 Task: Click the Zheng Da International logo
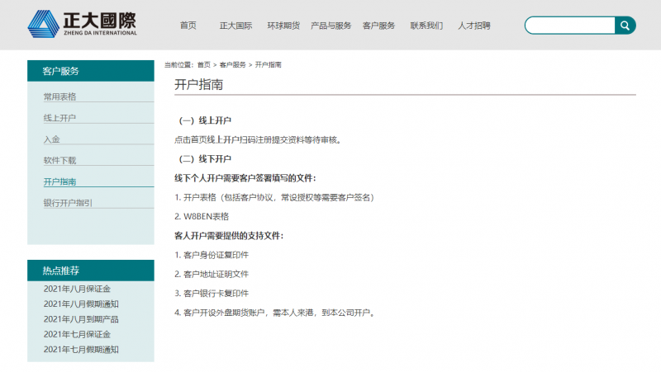pyautogui.click(x=82, y=24)
